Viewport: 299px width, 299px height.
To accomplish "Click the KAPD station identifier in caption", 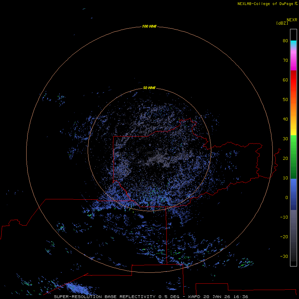I will pyautogui.click(x=194, y=297).
